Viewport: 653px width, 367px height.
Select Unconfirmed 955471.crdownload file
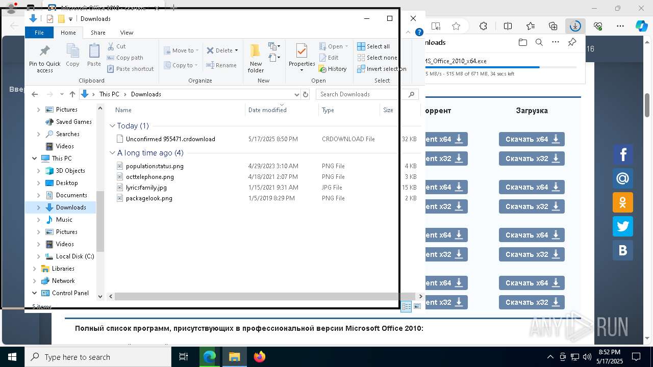click(170, 139)
